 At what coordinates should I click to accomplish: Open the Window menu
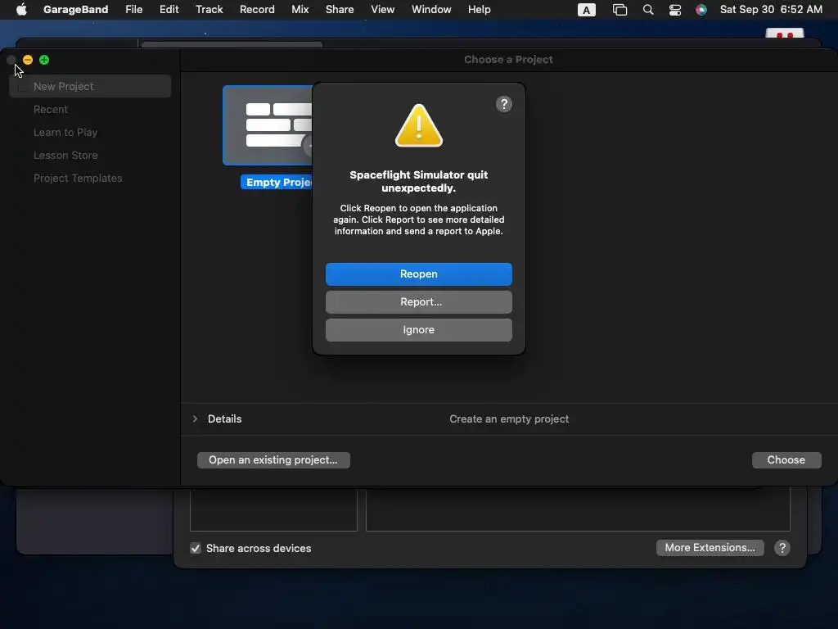[431, 10]
